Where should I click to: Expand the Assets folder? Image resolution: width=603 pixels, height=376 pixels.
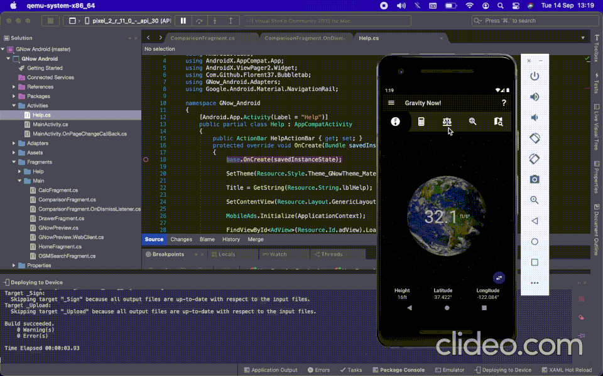pos(14,153)
